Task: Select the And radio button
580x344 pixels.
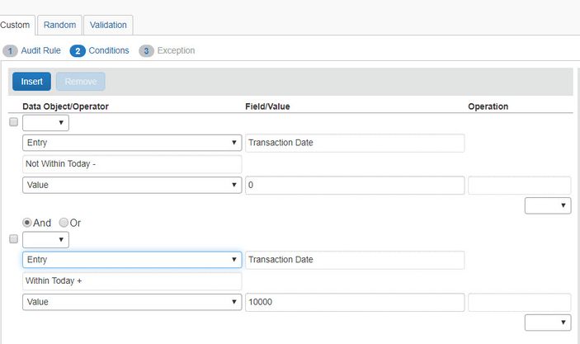Action: click(27, 223)
